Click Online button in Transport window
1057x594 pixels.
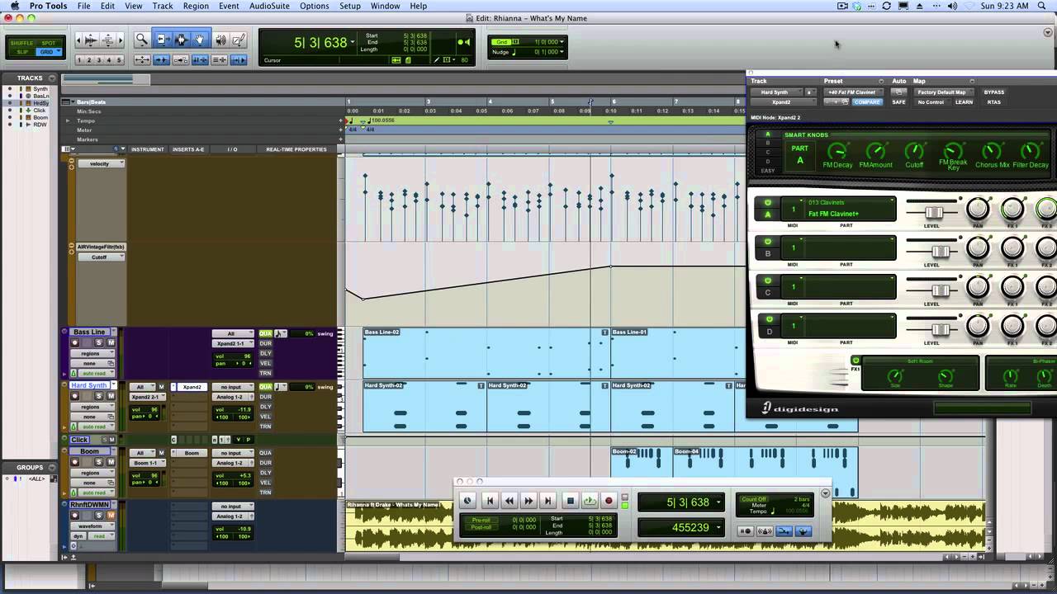coord(467,500)
